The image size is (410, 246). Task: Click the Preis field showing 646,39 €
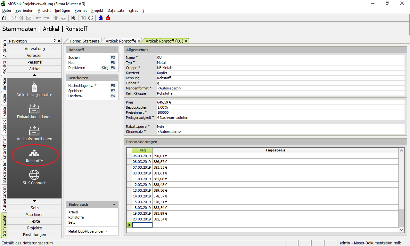coord(280,102)
